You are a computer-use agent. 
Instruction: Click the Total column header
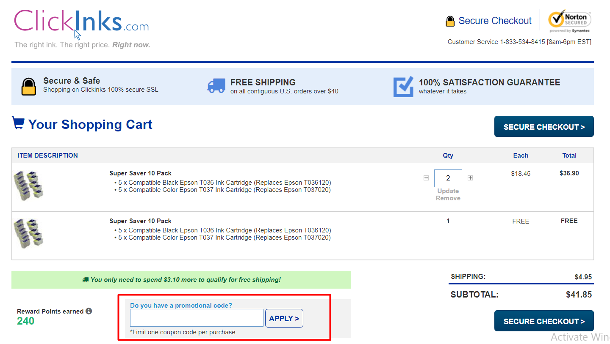click(569, 156)
